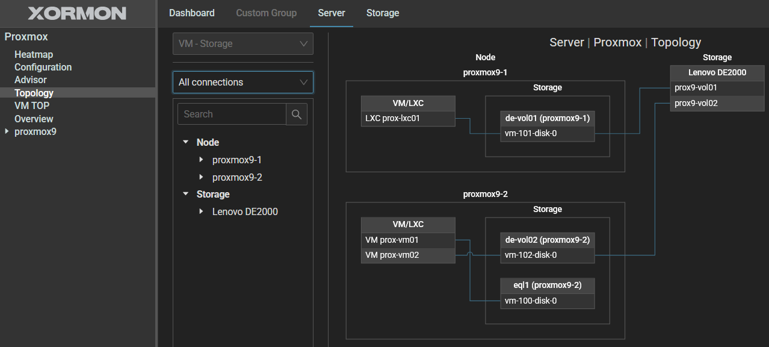Image resolution: width=769 pixels, height=347 pixels.
Task: Click the search magnifier icon
Action: [x=296, y=114]
